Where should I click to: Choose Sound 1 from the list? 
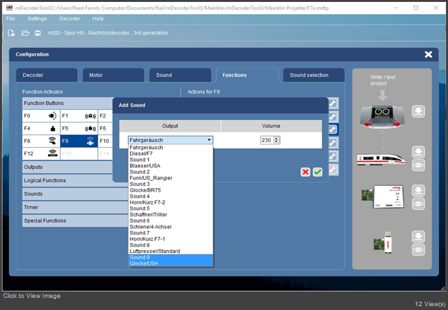(x=171, y=160)
